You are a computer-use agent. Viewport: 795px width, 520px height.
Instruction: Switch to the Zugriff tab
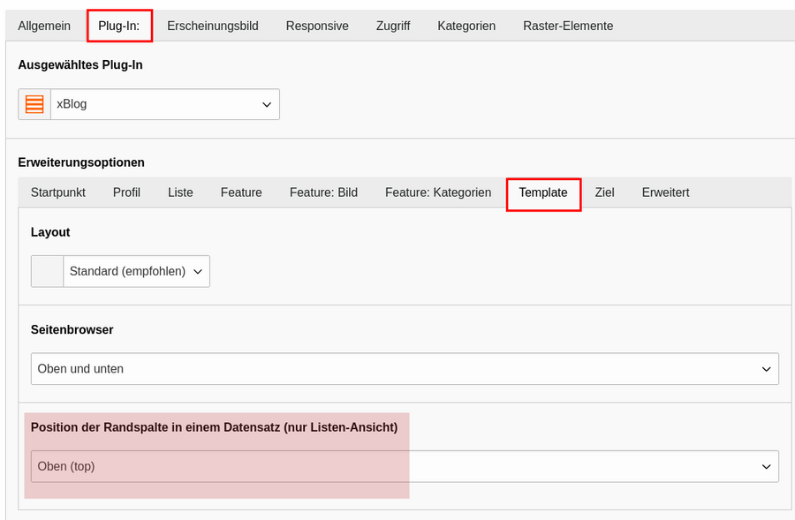pyautogui.click(x=393, y=26)
